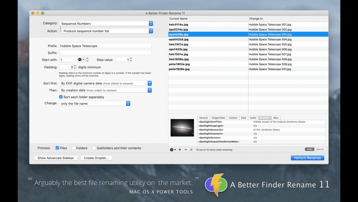
Task: Click Create Droplet button
Action: (96, 158)
